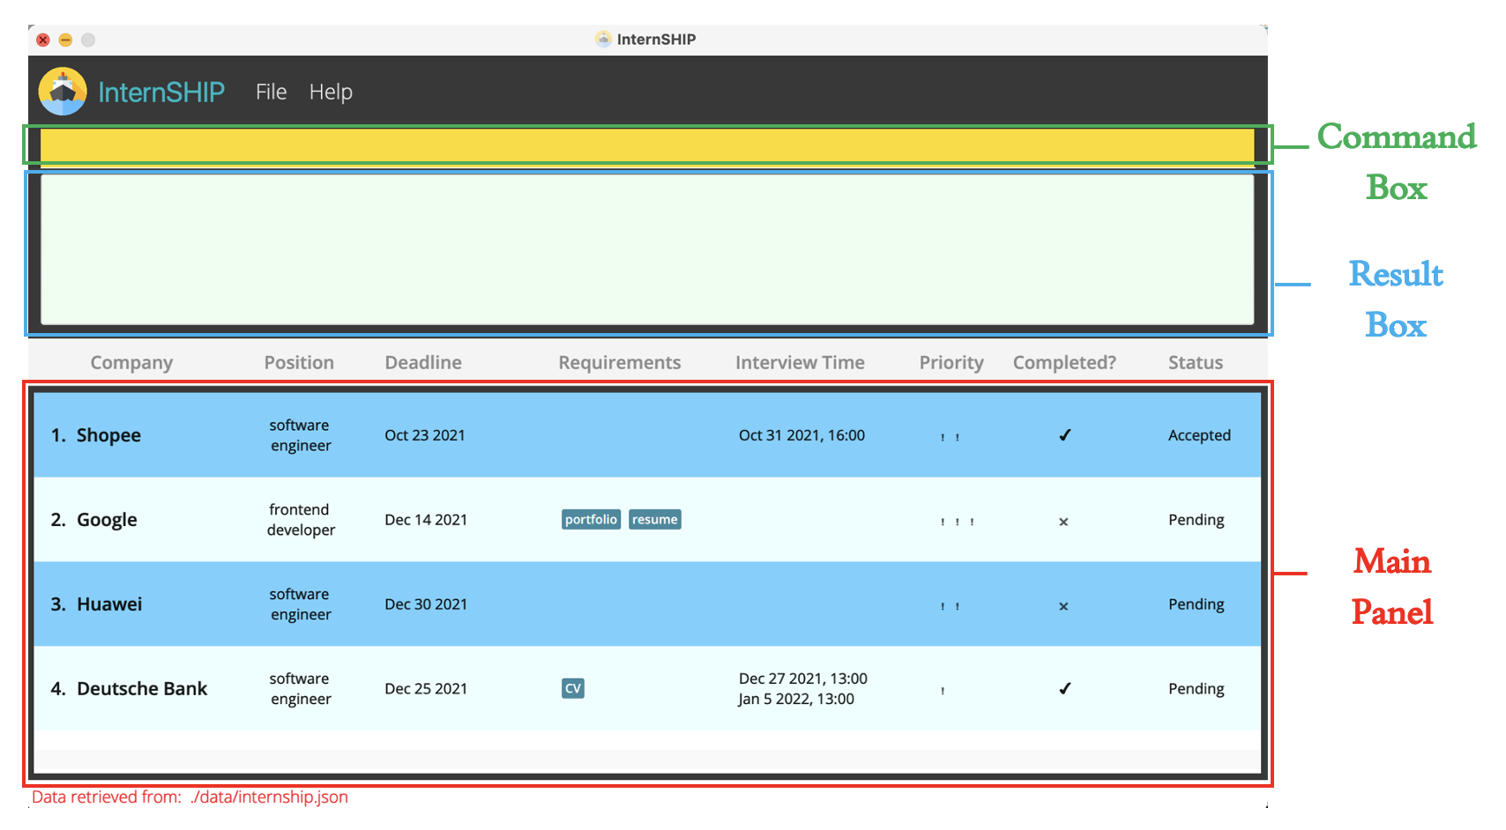
Task: Click the Oct 31 2021, 16:00 interview time
Action: point(801,435)
